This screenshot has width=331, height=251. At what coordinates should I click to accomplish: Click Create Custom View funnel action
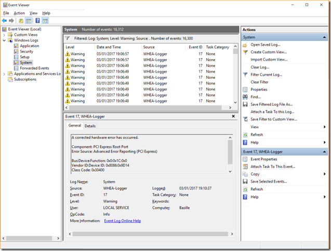point(269,52)
